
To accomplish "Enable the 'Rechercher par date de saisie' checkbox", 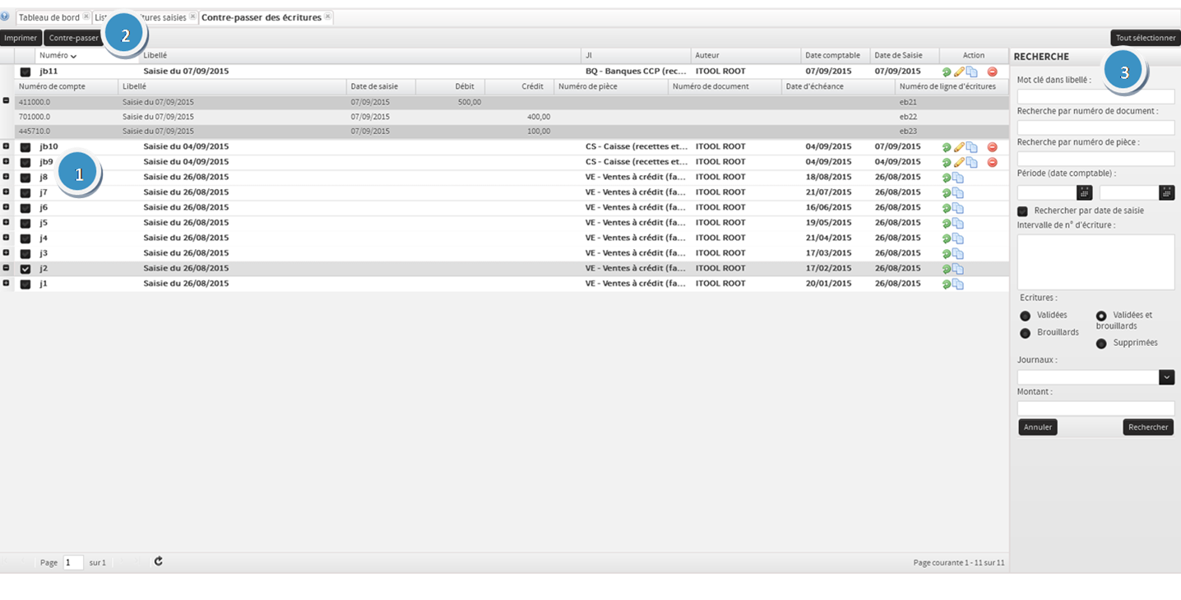I will 1022,211.
